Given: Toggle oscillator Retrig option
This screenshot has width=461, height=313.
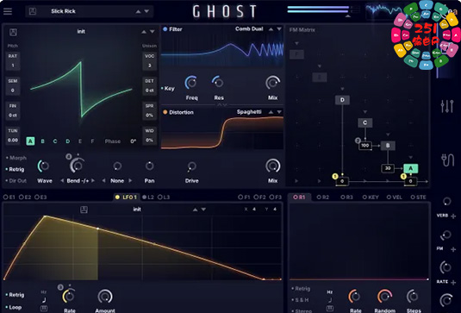Looking at the screenshot, I should (15, 170).
